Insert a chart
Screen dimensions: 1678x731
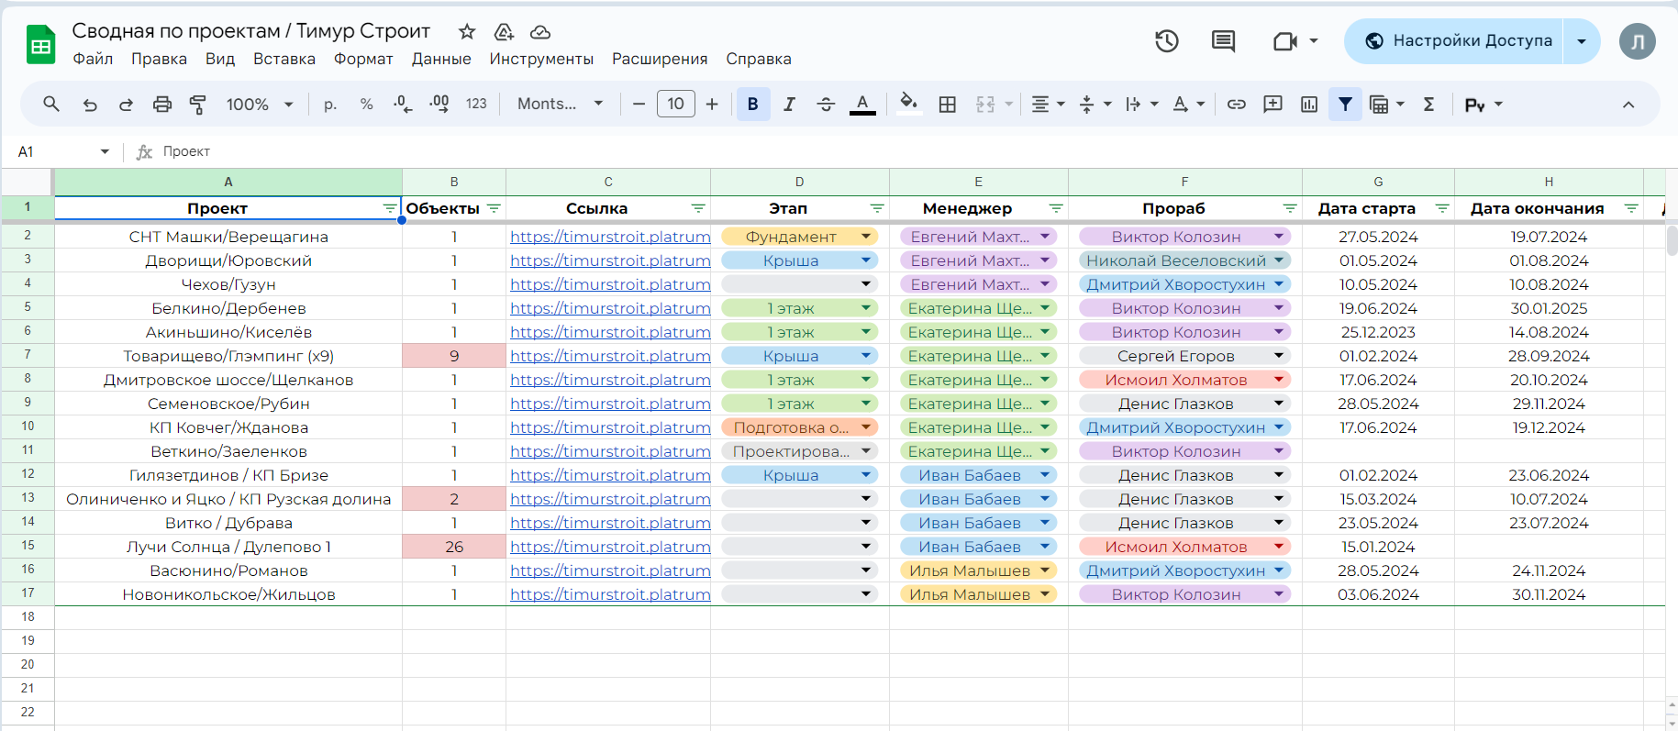[x=1309, y=105]
